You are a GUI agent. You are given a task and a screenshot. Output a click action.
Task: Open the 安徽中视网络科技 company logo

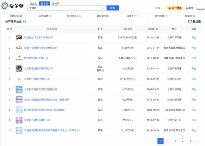tap(19, 48)
